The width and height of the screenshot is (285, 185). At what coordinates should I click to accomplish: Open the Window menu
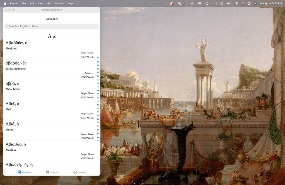59,3
